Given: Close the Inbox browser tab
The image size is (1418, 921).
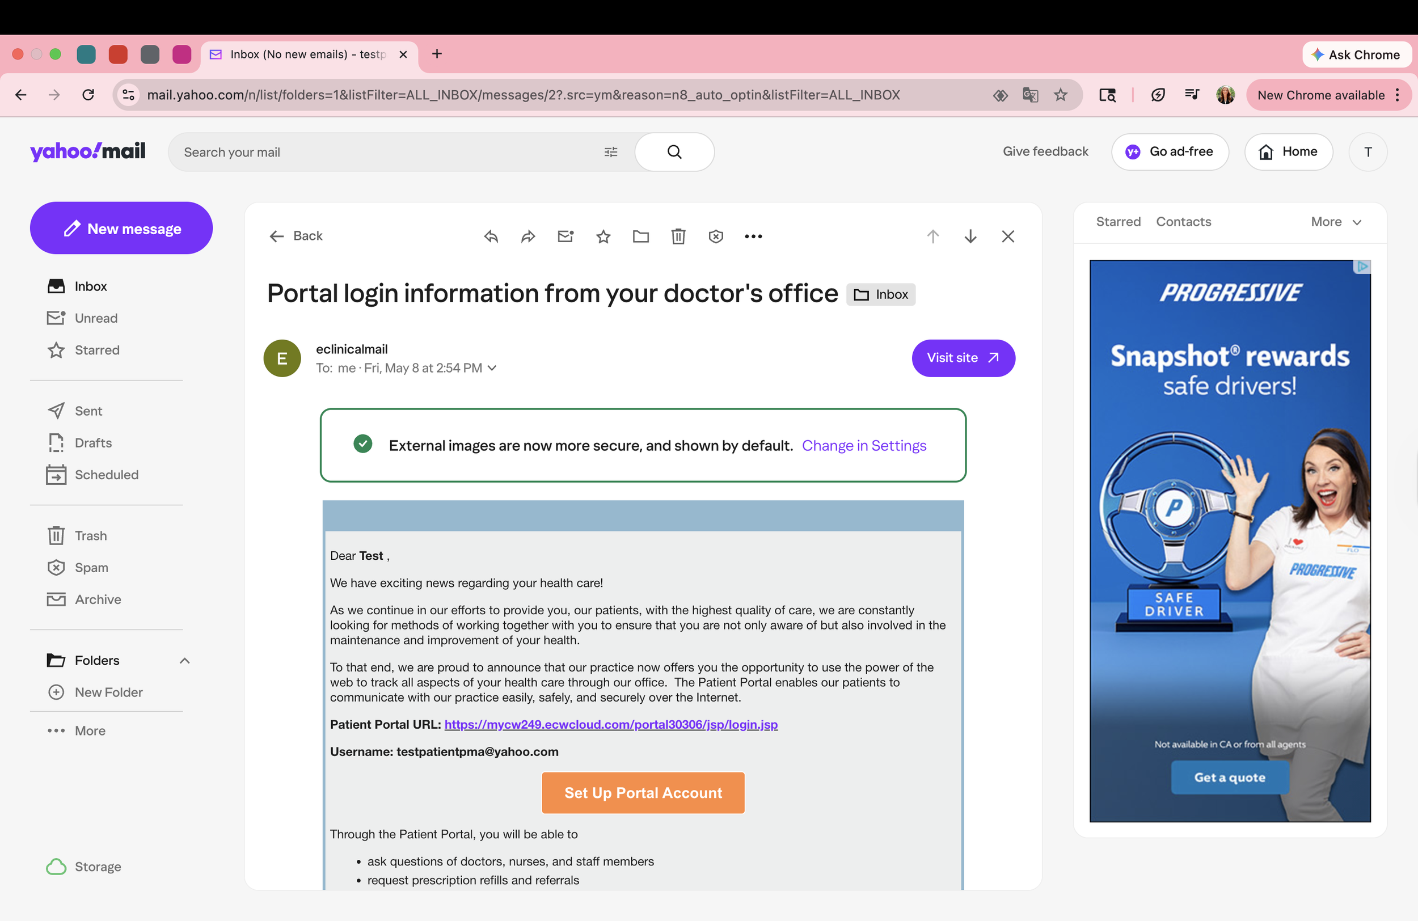Looking at the screenshot, I should coord(403,54).
